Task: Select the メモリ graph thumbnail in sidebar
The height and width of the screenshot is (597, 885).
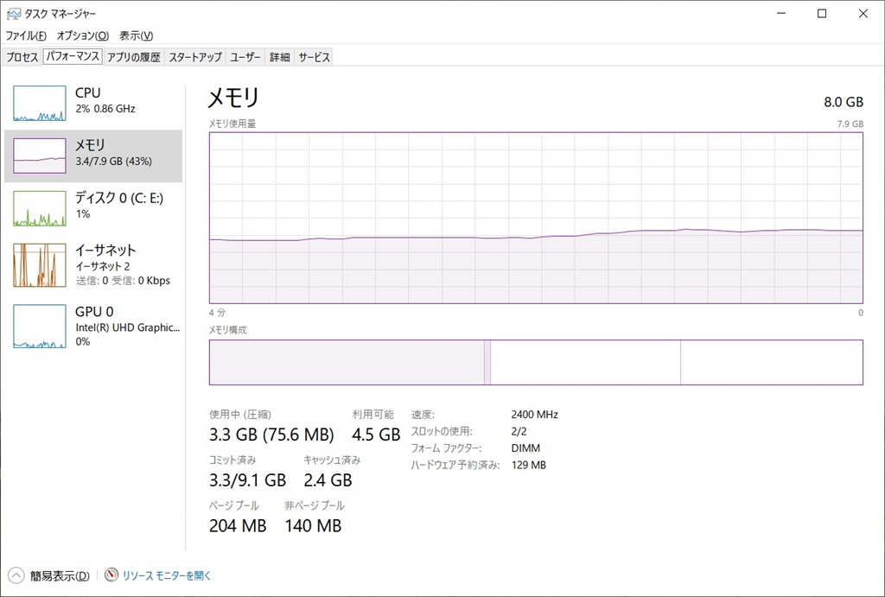Action: (x=40, y=156)
